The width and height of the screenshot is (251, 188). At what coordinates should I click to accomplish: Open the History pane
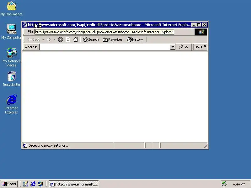click(135, 39)
